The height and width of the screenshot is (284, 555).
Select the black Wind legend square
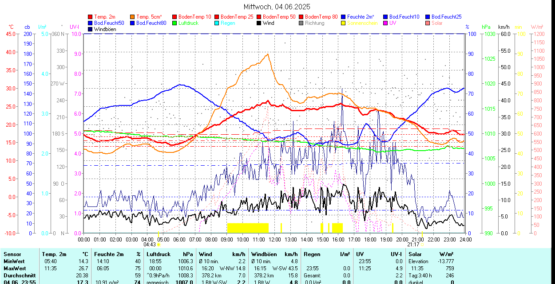pos(259,23)
